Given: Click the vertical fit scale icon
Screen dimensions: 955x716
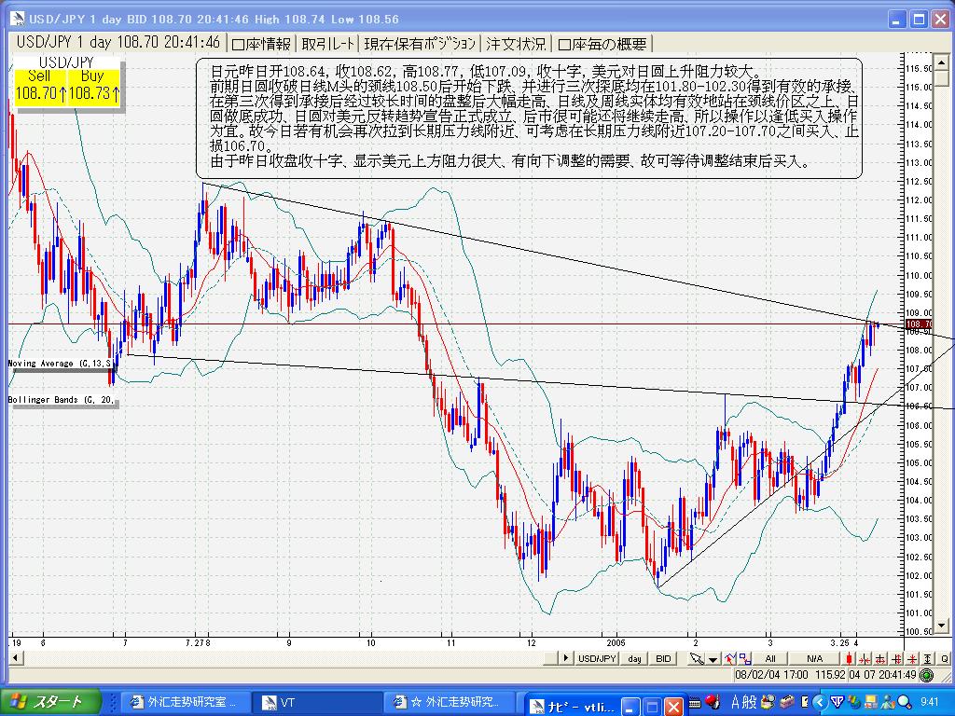Looking at the screenshot, I should [x=928, y=658].
